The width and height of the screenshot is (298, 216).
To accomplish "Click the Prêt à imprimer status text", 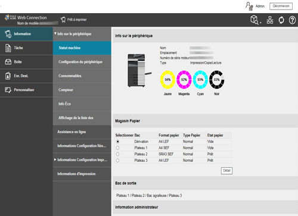I will [77, 20].
